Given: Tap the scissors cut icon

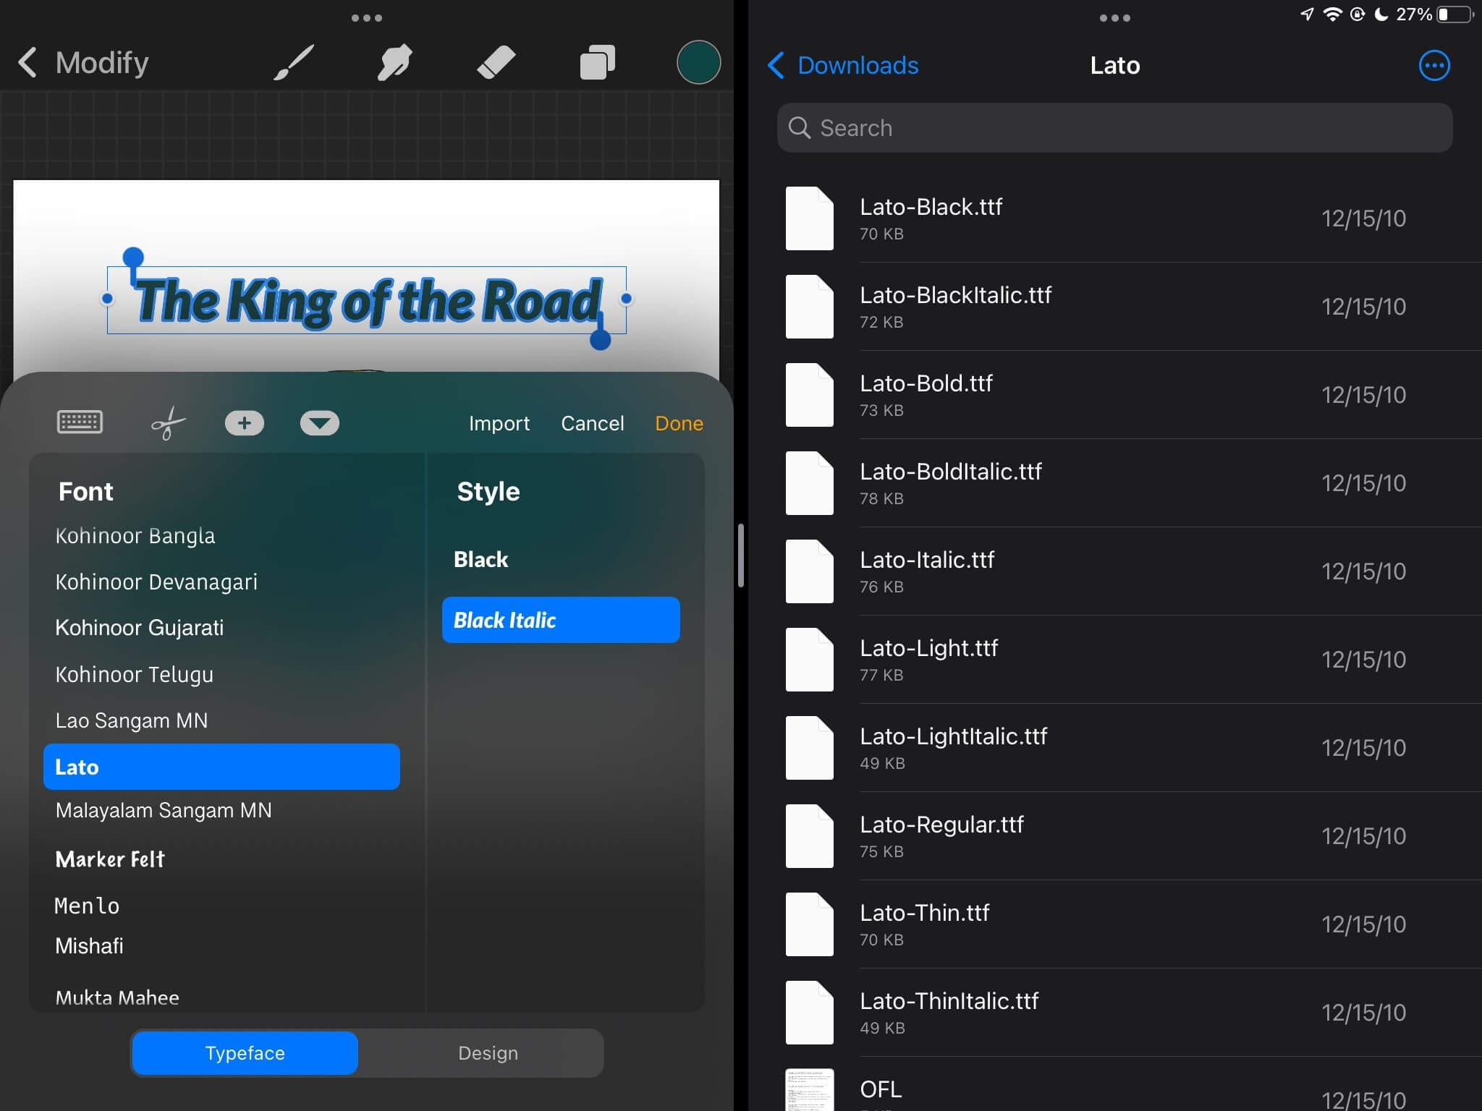Looking at the screenshot, I should click(169, 423).
